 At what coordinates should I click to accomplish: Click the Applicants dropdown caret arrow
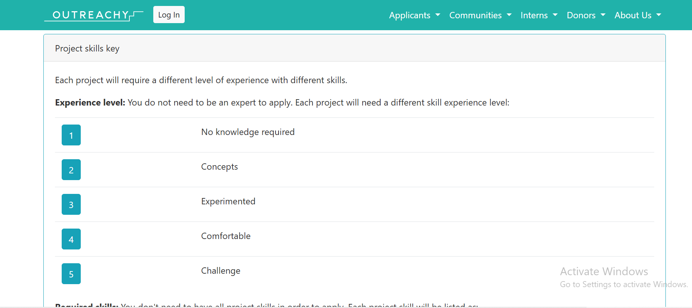[438, 15]
